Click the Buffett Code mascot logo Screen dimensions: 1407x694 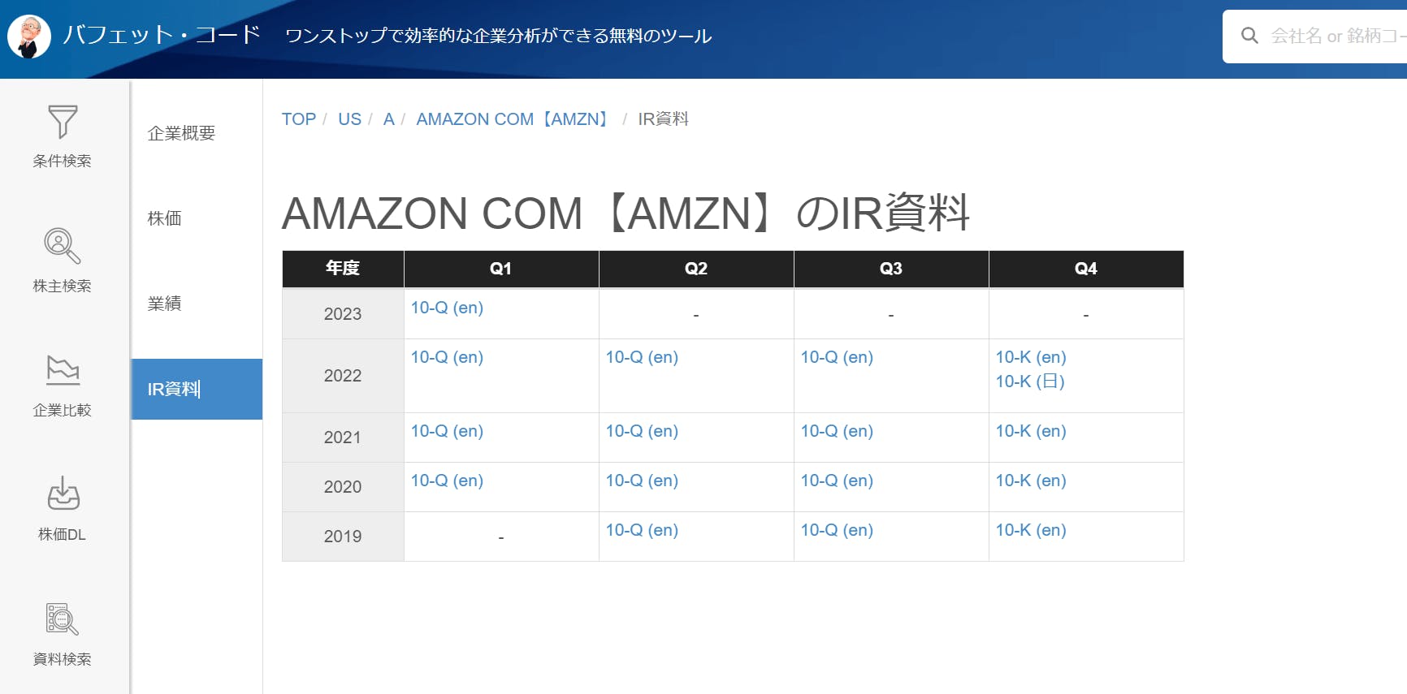29,37
